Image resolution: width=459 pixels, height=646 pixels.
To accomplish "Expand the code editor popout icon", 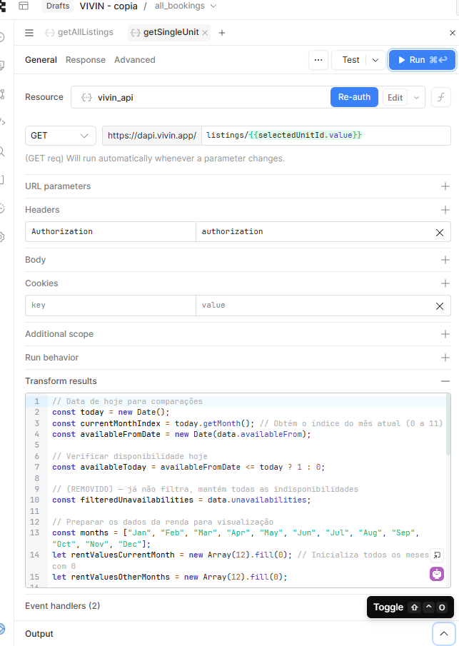I will 438,554.
